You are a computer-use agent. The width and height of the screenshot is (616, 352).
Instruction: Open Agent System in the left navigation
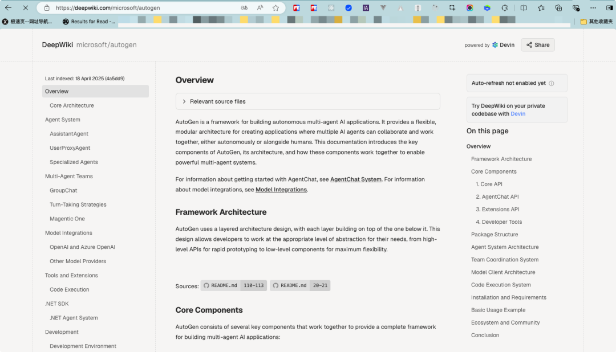[63, 120]
